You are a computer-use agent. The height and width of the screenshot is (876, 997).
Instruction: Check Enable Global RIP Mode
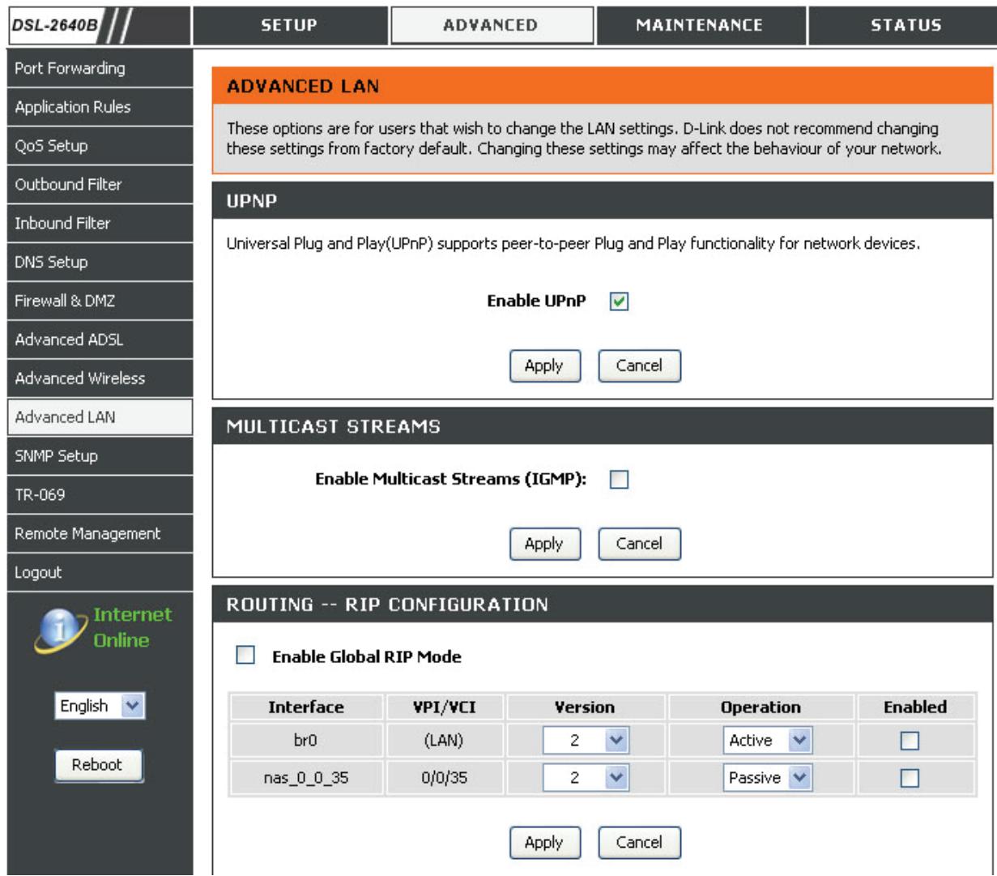pos(244,656)
